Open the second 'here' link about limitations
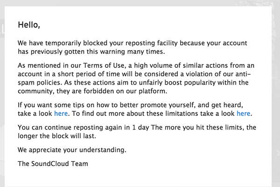This screenshot has height=187, width=280. pyautogui.click(x=243, y=114)
